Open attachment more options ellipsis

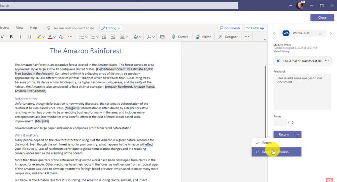tap(327, 61)
